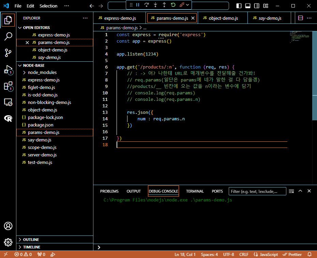The height and width of the screenshot is (258, 317).
Task: Click the editor vertical scrollbar
Action: click(x=315, y=76)
